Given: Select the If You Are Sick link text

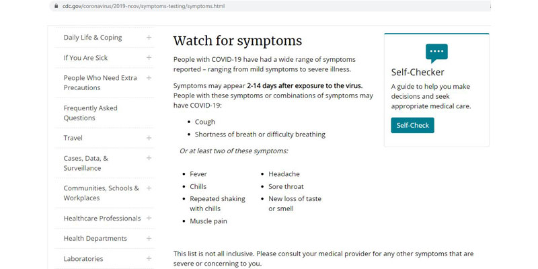Looking at the screenshot, I should point(85,58).
